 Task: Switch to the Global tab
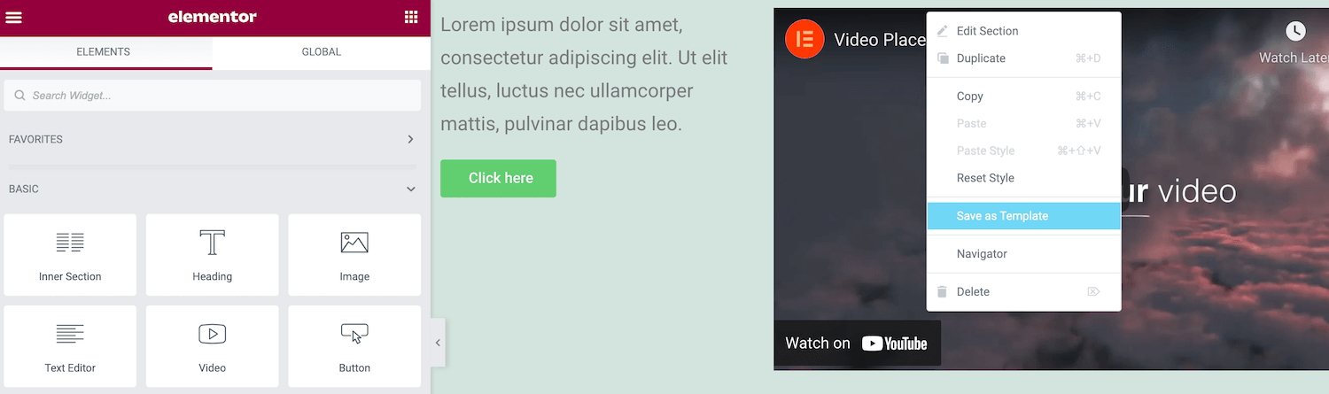click(x=322, y=52)
